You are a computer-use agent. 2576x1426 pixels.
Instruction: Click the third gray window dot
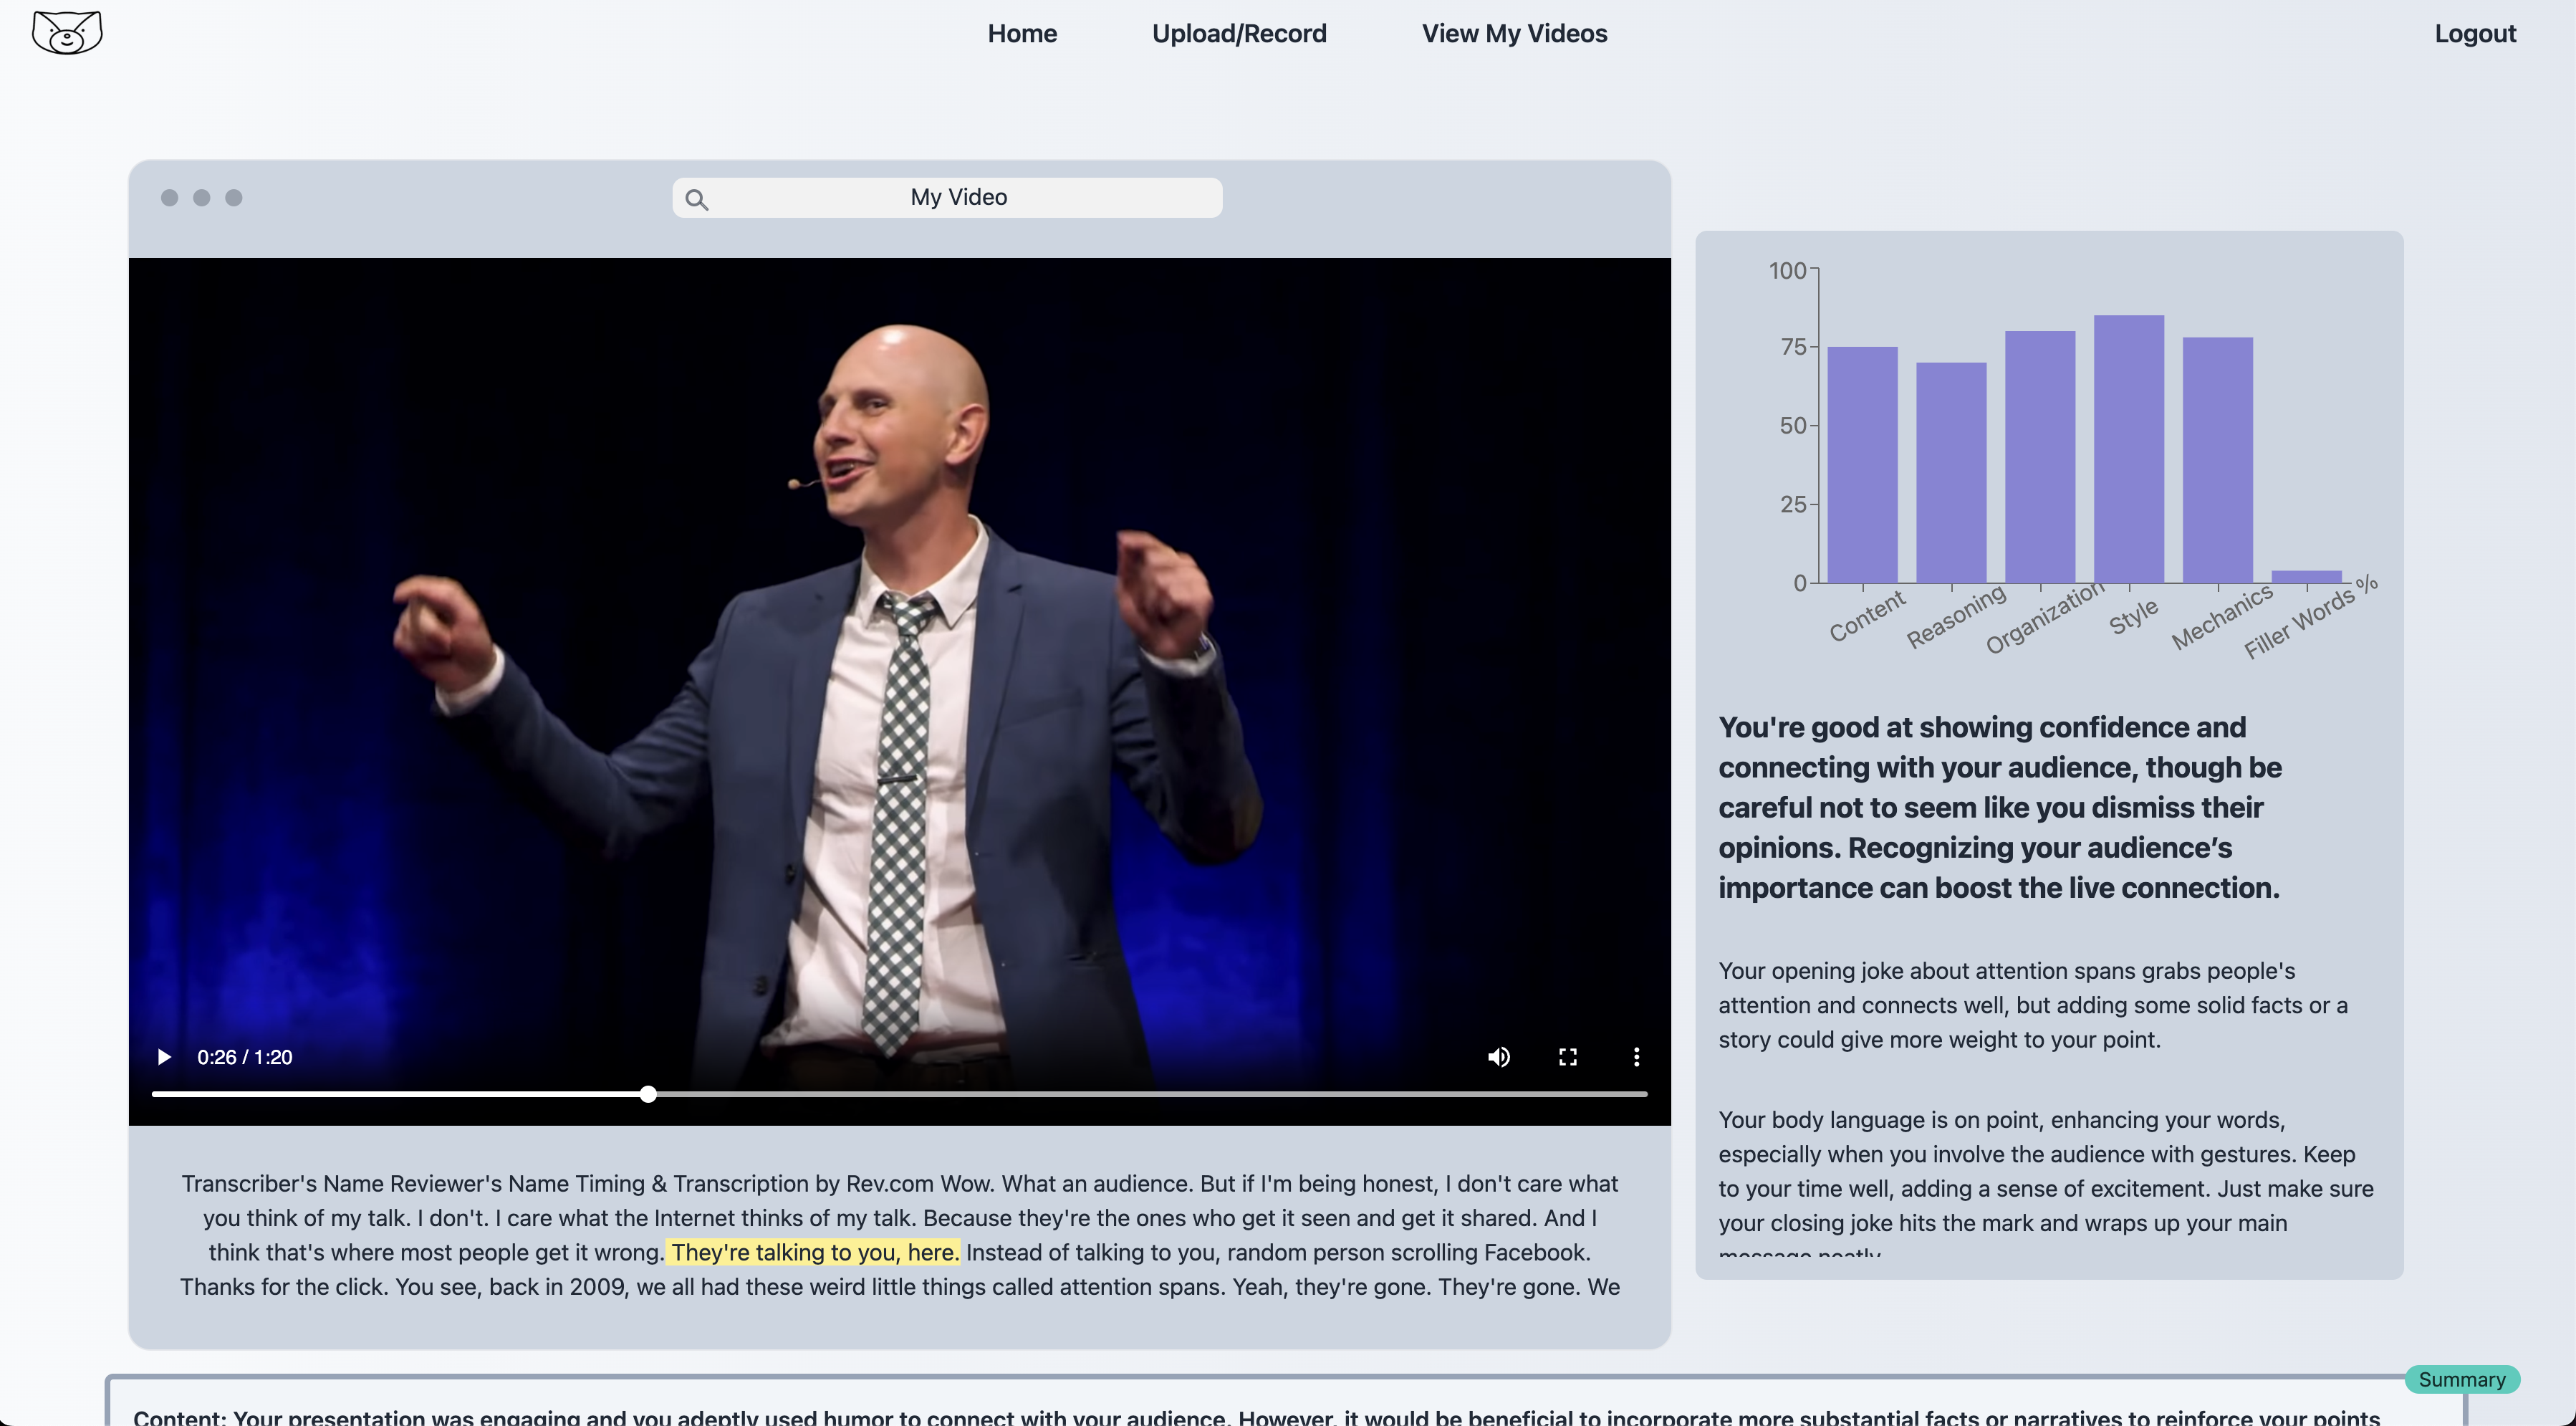click(234, 198)
